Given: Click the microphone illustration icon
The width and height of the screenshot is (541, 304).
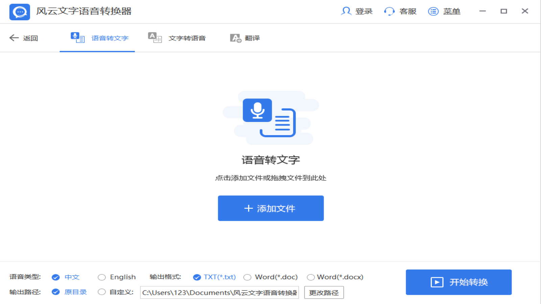Looking at the screenshot, I should point(257,110).
